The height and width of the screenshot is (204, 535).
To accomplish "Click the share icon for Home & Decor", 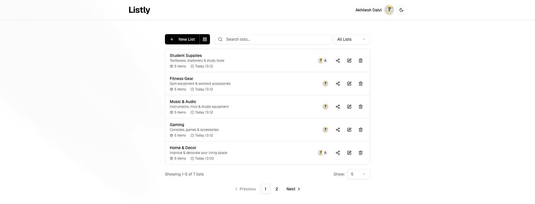I will point(338,153).
